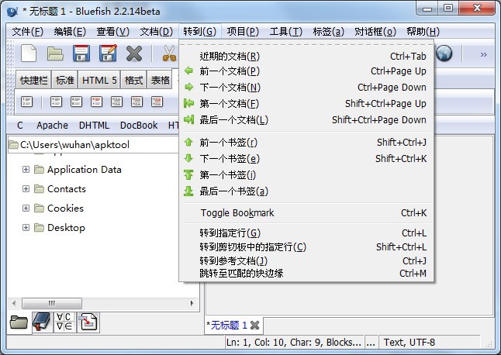Click the globe browser preview icon
501x355 pixels.
point(444,53)
